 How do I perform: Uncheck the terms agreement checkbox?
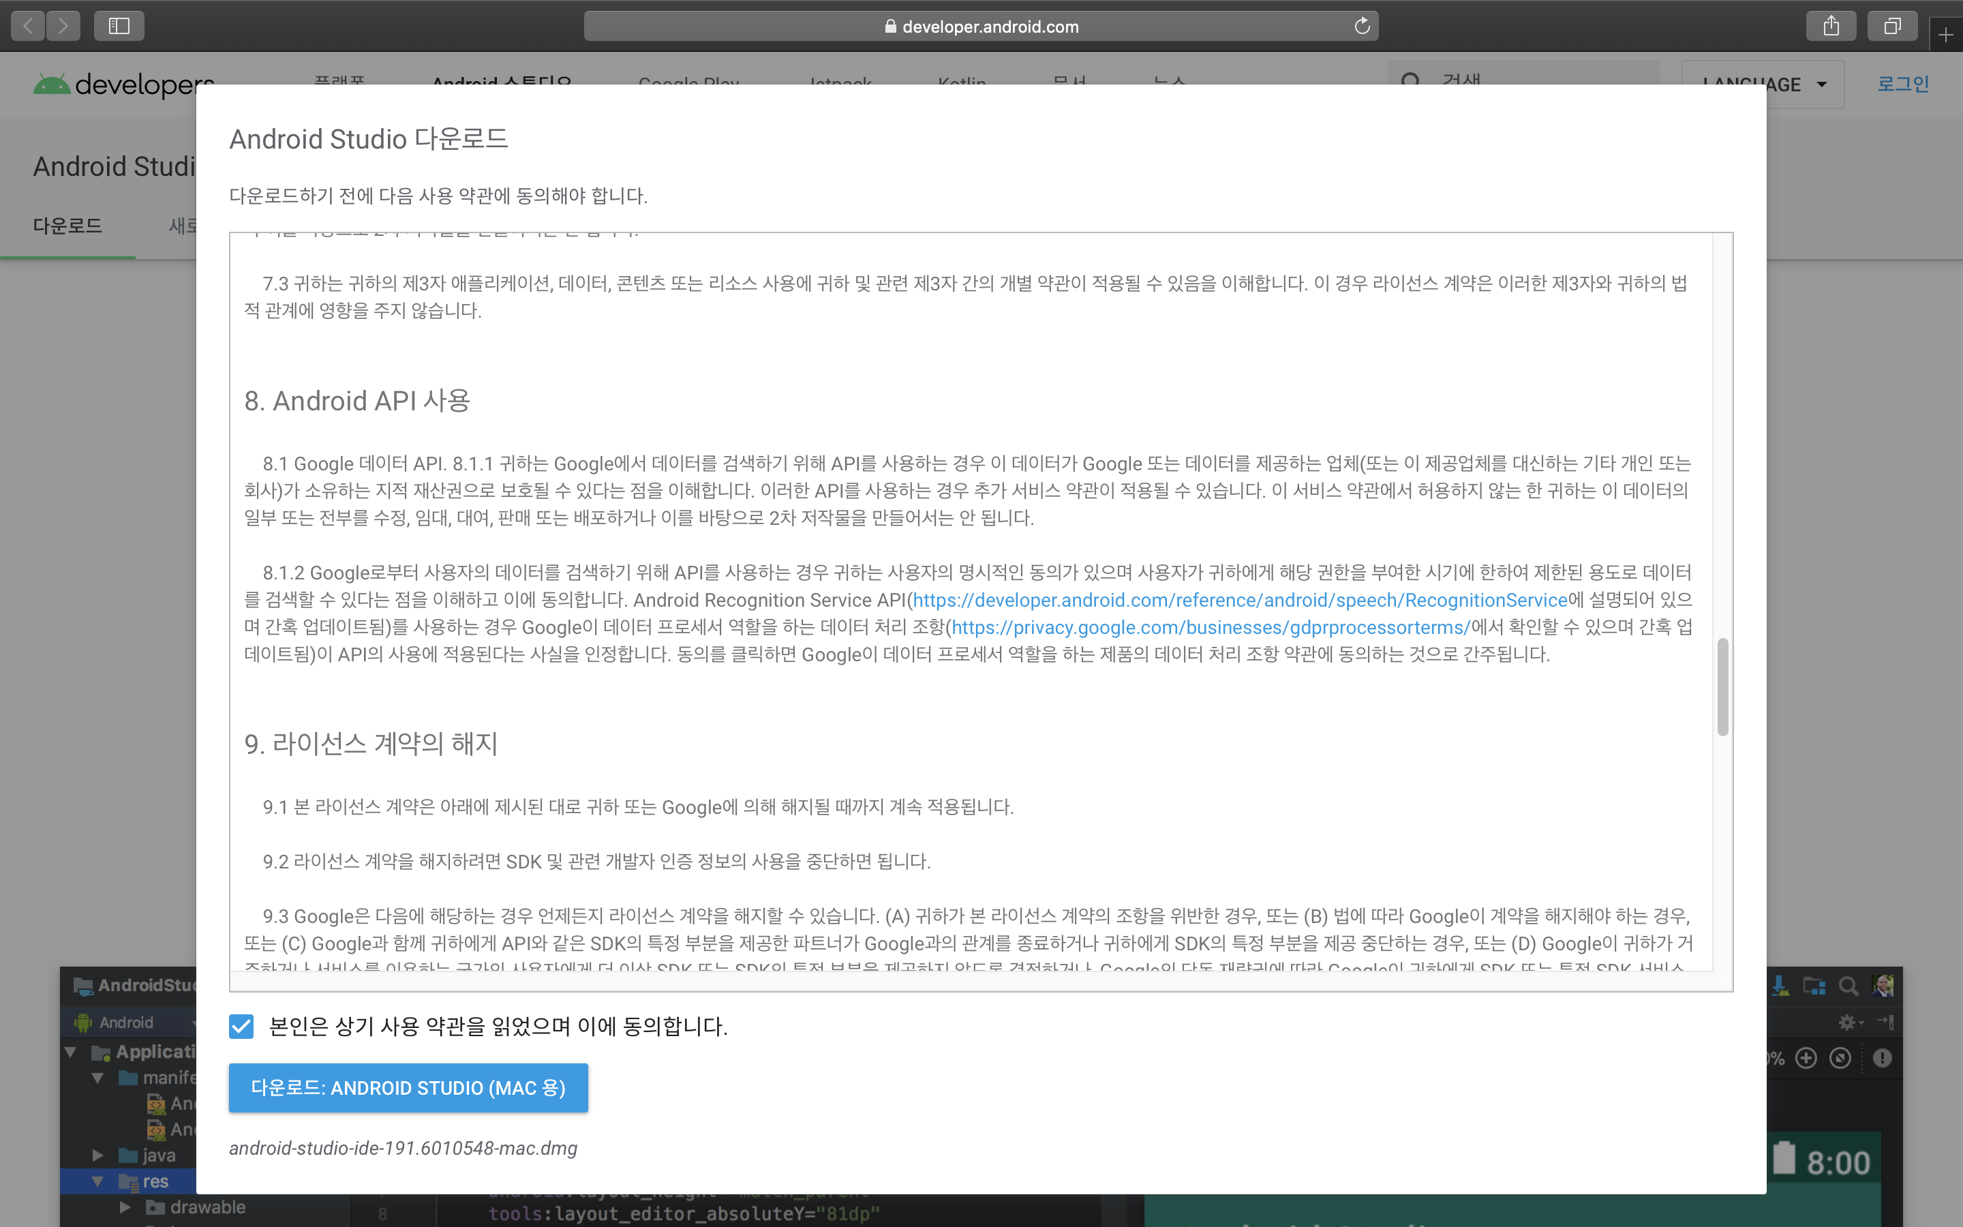click(x=241, y=1027)
